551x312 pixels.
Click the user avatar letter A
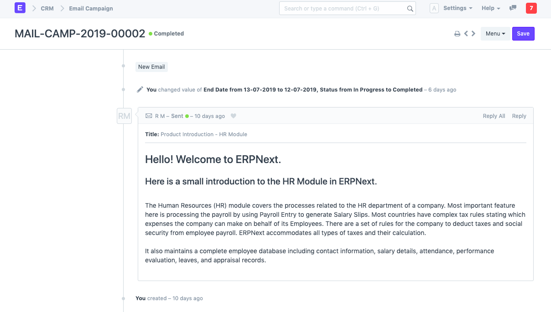pyautogui.click(x=434, y=8)
